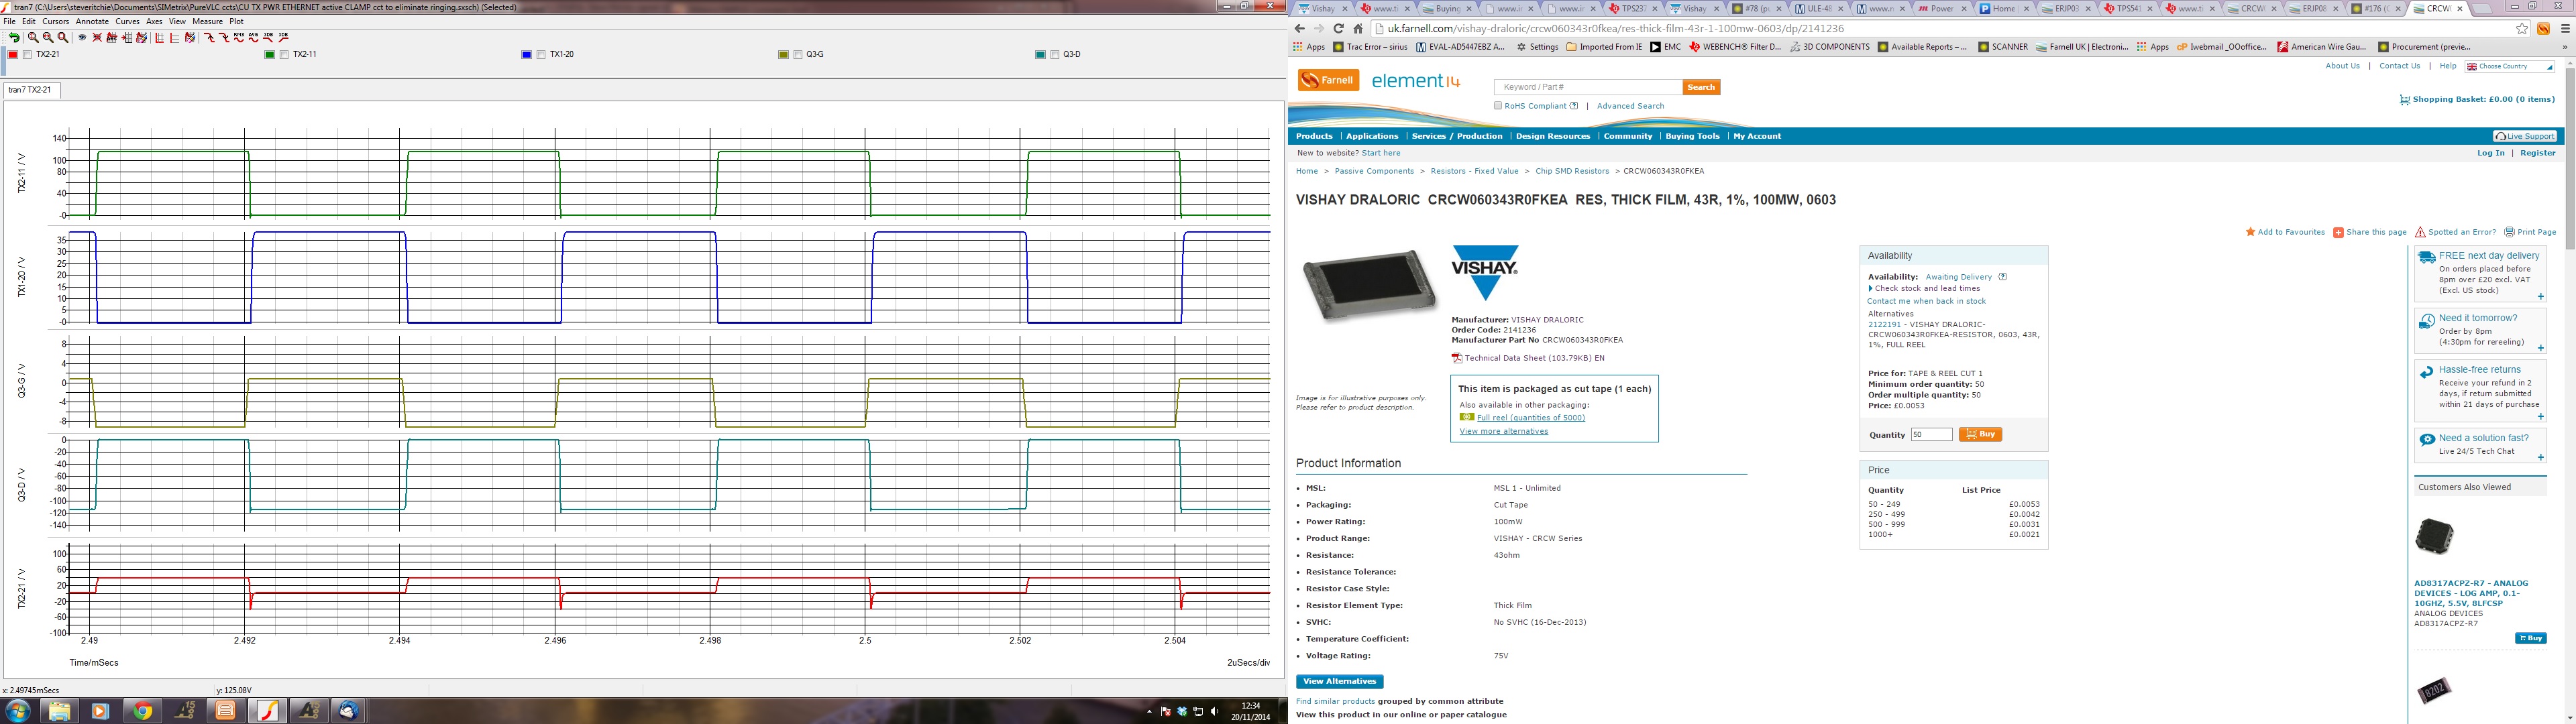The width and height of the screenshot is (2576, 724).
Task: Click the green Undo zoom arrow icon
Action: (14, 38)
